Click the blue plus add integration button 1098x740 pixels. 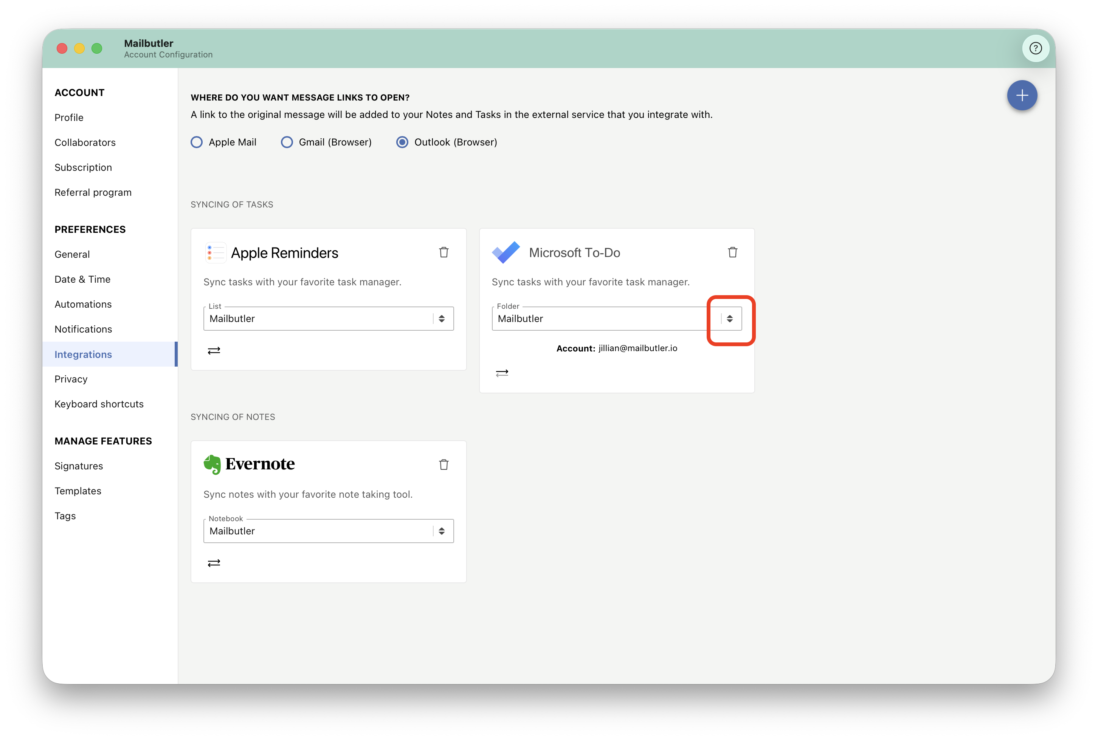(1022, 95)
